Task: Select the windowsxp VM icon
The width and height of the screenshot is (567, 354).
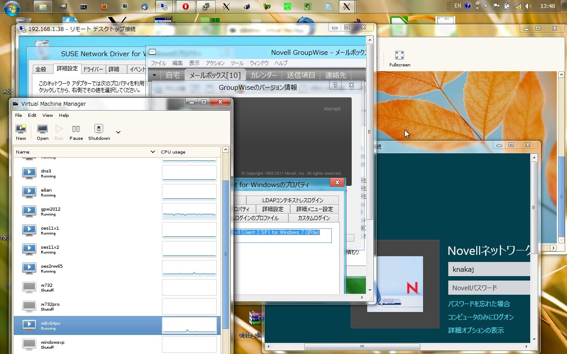Action: coord(29,344)
